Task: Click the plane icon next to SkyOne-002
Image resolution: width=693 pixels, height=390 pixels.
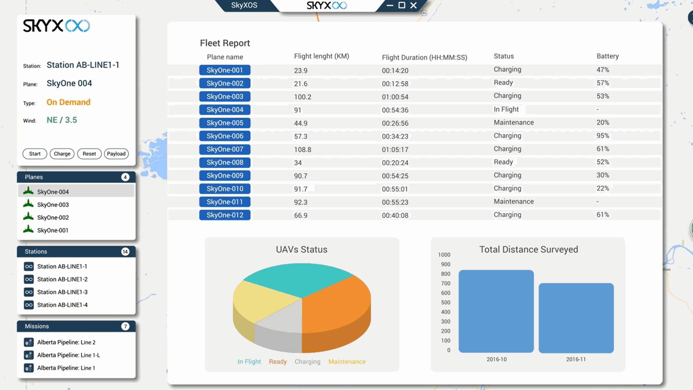Action: click(28, 217)
